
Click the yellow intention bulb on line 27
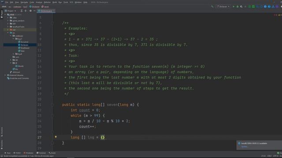56,137
